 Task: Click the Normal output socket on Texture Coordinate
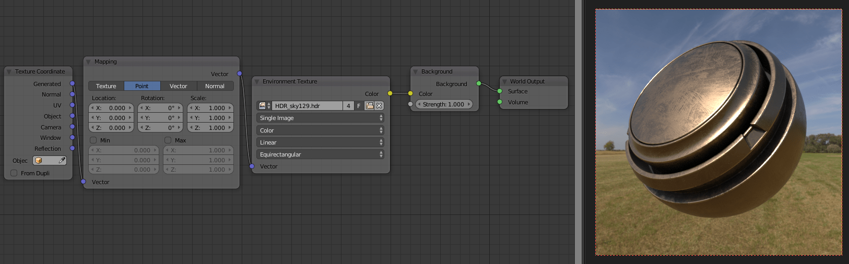pyautogui.click(x=73, y=94)
